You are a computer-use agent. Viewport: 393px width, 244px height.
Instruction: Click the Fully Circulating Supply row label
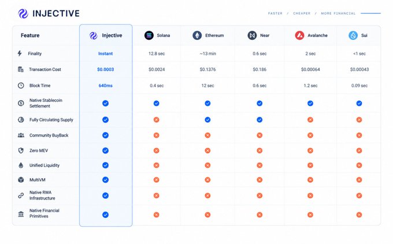click(51, 120)
